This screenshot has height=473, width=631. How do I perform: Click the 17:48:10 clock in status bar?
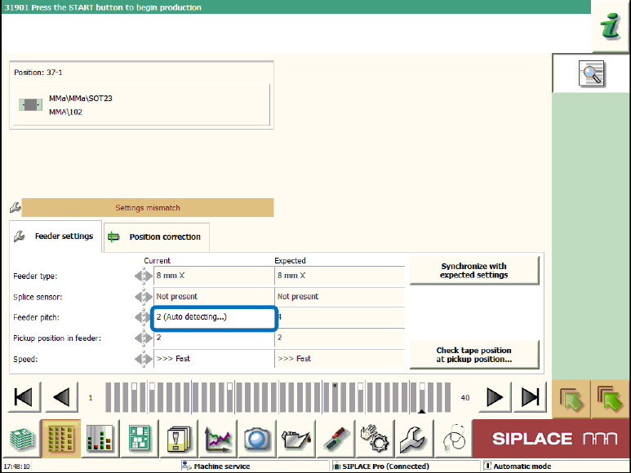click(16, 466)
